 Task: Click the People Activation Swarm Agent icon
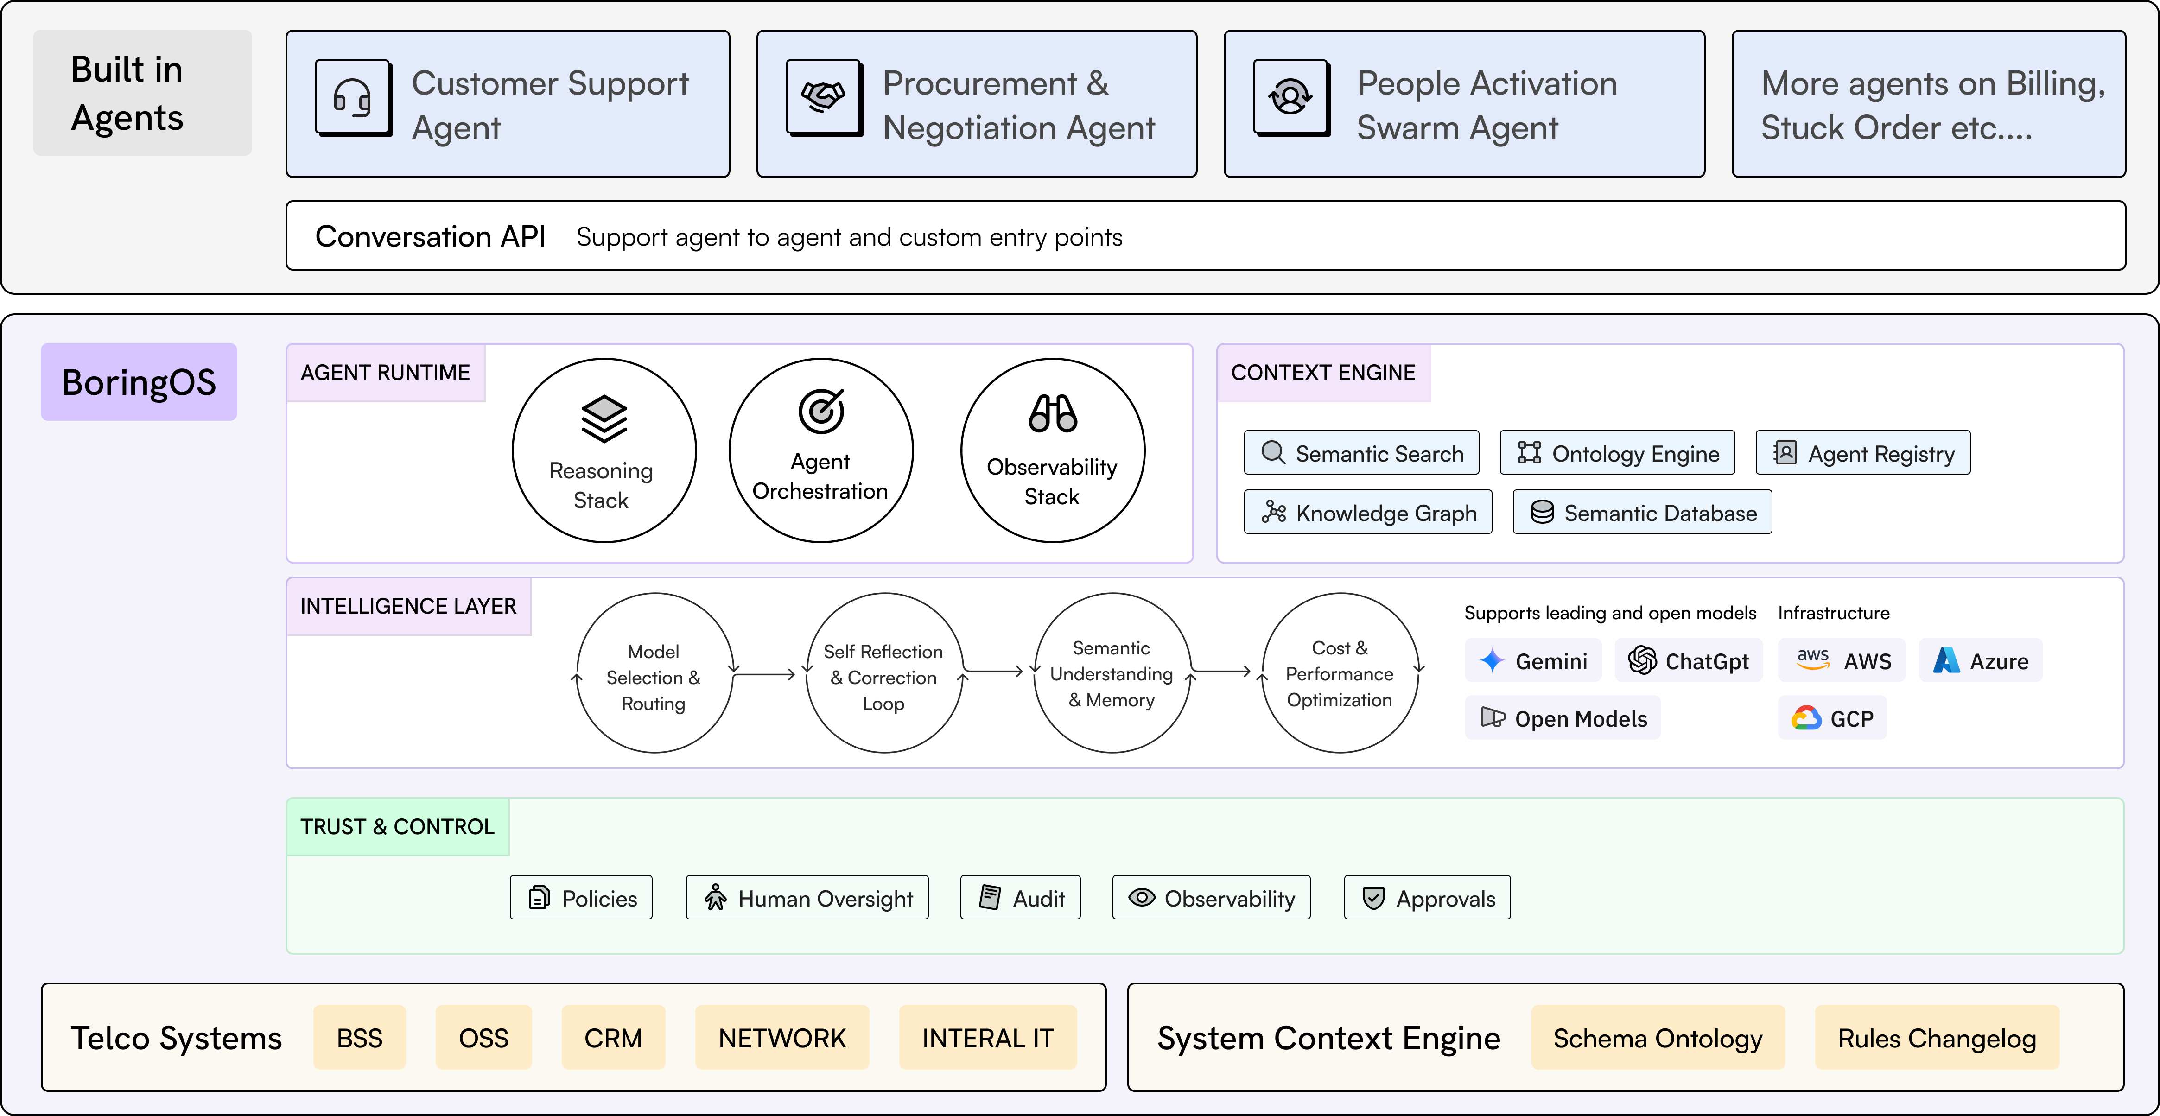[x=1290, y=97]
